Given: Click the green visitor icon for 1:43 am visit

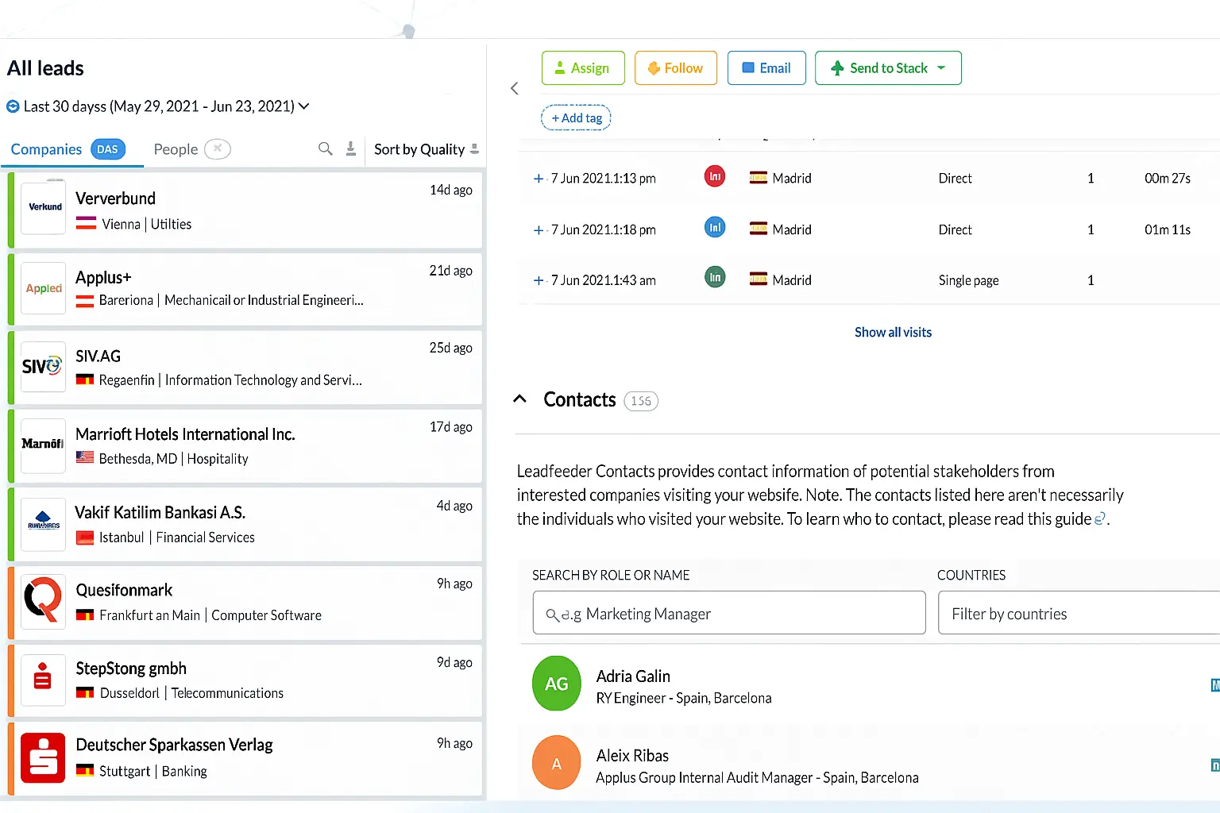Looking at the screenshot, I should tap(715, 279).
